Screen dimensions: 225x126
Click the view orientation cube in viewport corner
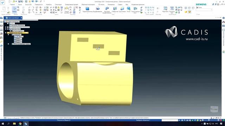pyautogui.click(x=214, y=109)
